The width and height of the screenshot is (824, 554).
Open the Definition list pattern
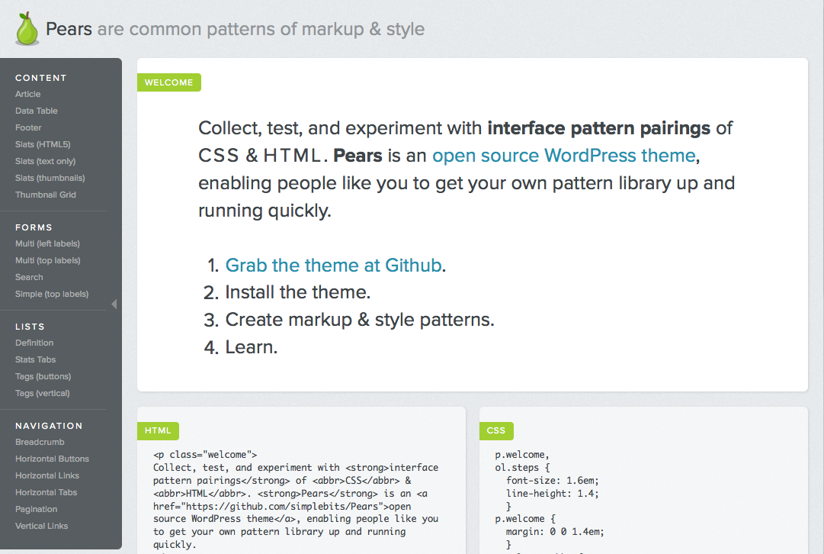point(34,343)
